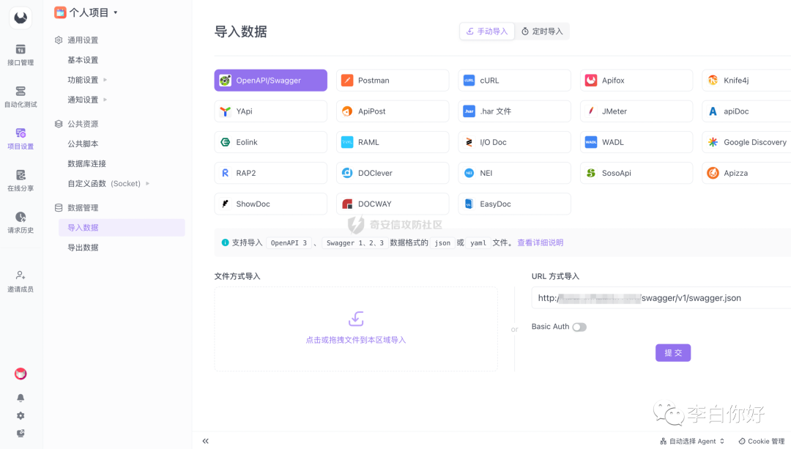Open the 个人项目 project dropdown

click(x=86, y=12)
